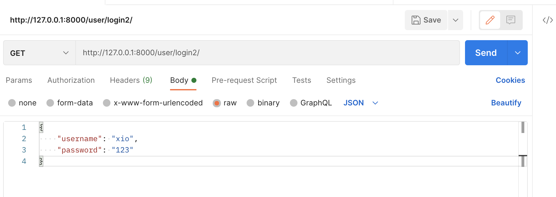
Task: Select the none body type
Action: click(x=12, y=103)
